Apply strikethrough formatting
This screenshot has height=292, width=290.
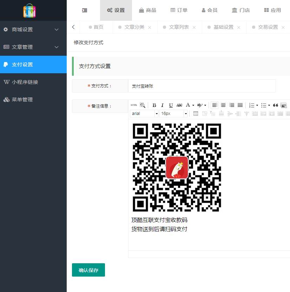(179, 105)
